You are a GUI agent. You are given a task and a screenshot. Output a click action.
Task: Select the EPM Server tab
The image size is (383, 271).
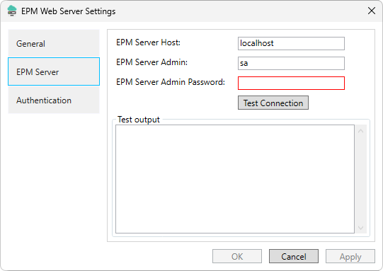click(x=54, y=71)
